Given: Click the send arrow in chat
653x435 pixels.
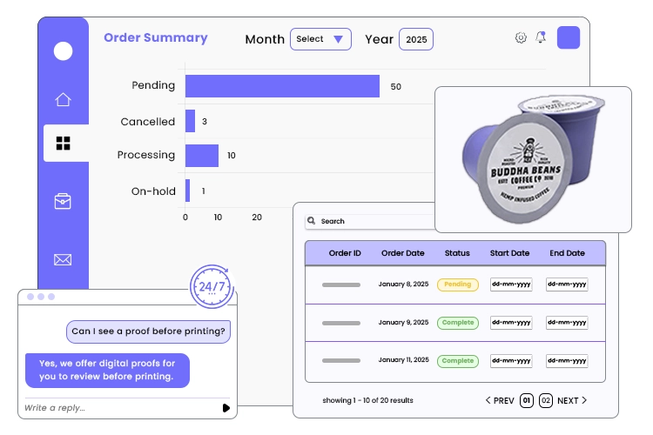Looking at the screenshot, I should 226,408.
